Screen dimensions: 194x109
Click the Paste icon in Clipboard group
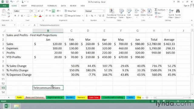click(4, 12)
